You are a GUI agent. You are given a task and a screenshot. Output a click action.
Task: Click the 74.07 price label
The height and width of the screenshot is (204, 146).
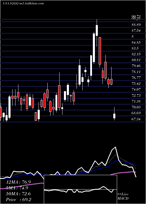click(x=136, y=89)
